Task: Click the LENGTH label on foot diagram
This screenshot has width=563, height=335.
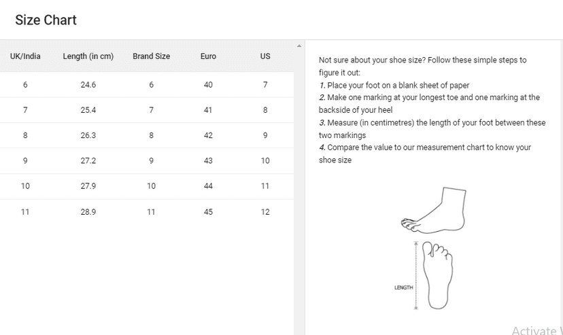Action: 404,287
